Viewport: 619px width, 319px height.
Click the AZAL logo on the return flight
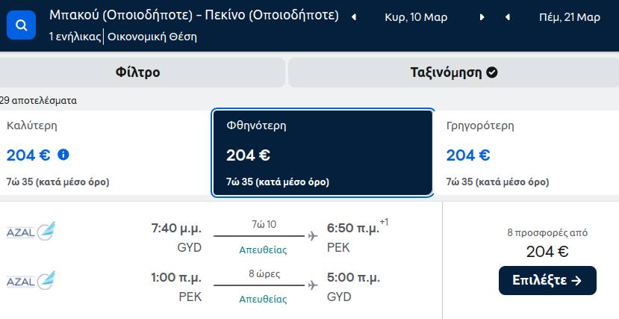31,280
